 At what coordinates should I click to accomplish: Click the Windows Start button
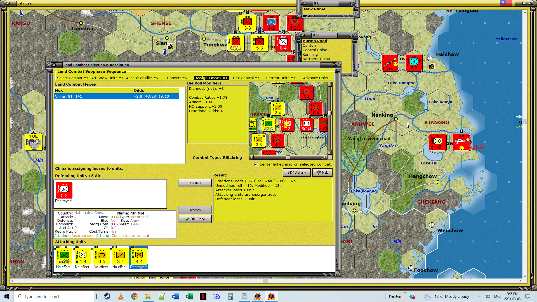(7, 296)
